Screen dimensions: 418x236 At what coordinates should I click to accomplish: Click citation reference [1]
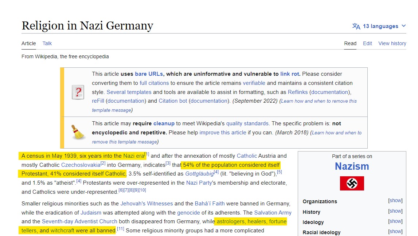[x=147, y=154]
